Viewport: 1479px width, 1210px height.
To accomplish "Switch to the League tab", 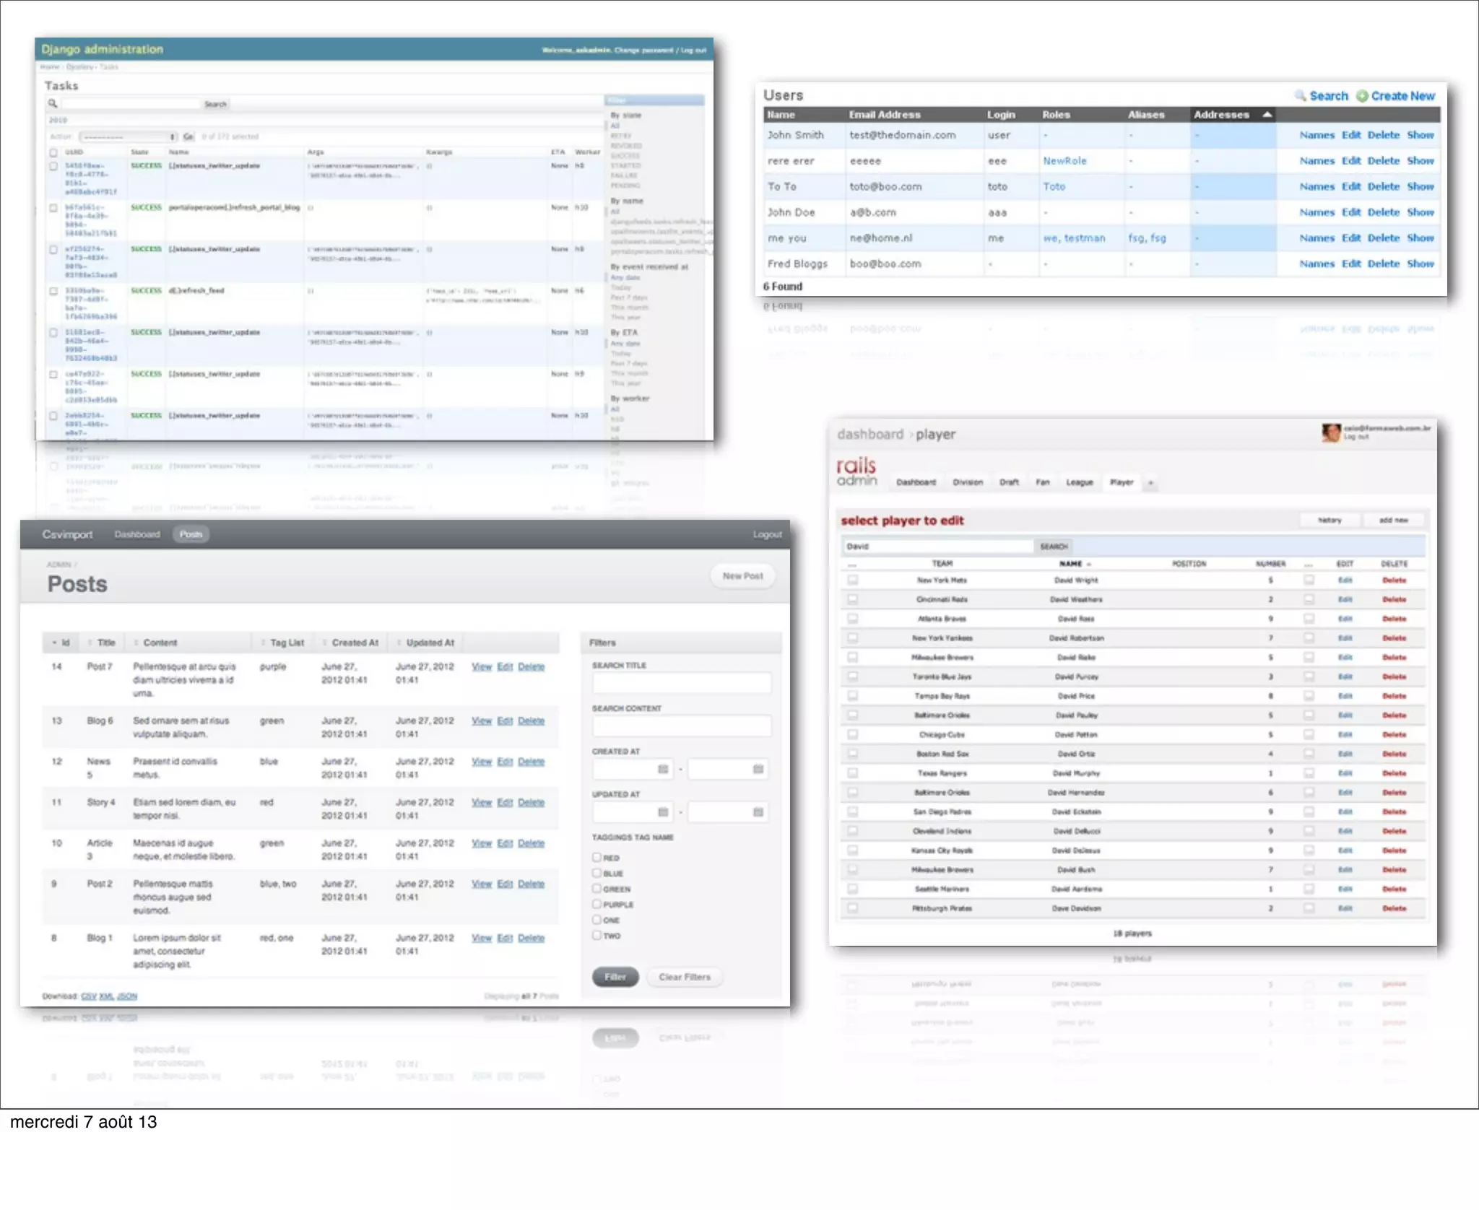I will coord(1080,482).
